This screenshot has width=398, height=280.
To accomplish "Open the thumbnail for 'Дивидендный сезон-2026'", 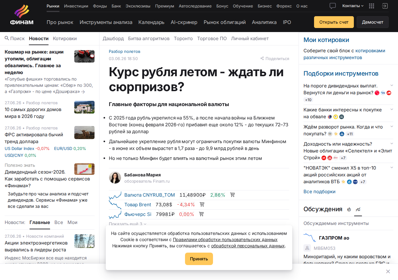I will [84, 169].
